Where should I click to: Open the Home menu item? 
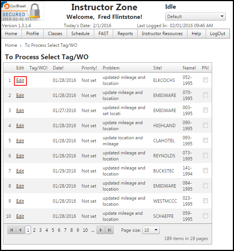[x=11, y=34]
